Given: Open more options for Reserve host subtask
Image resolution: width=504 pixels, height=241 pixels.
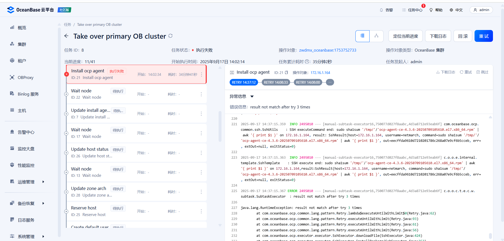Looking at the screenshot, I should (201, 211).
